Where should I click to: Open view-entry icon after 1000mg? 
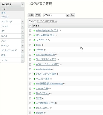pos(45,50)
